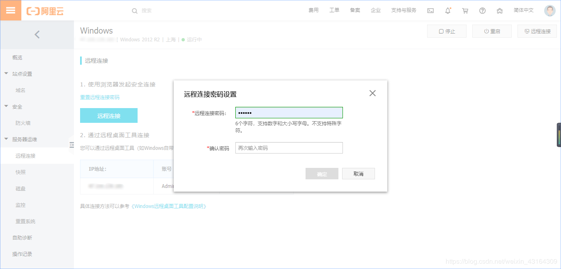Open the shopping cart

click(465, 10)
